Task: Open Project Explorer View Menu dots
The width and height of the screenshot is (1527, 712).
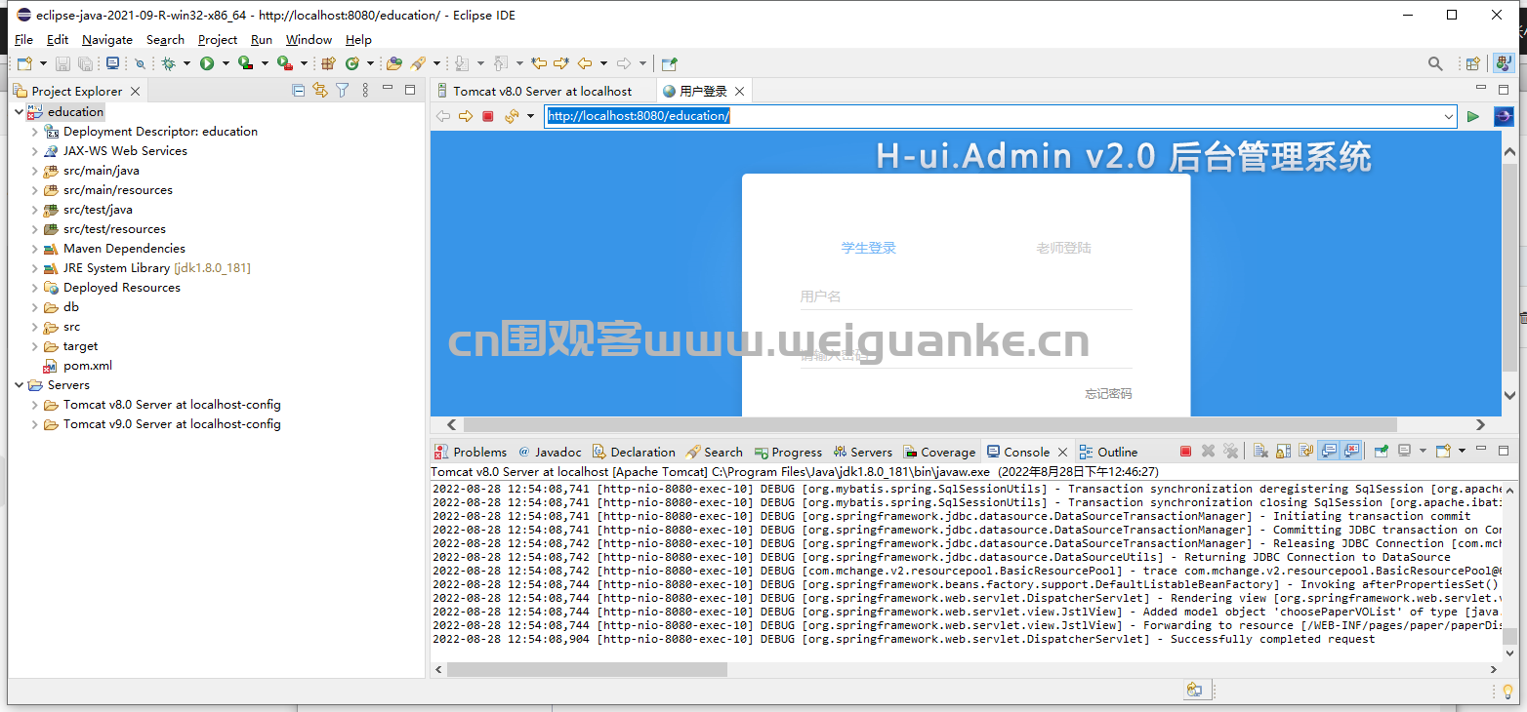Action: pyautogui.click(x=365, y=91)
